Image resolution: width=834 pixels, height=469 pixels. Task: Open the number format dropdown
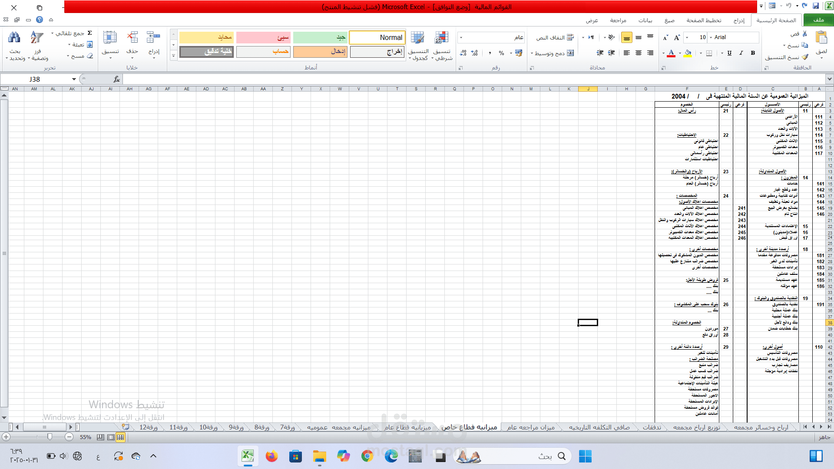point(461,38)
